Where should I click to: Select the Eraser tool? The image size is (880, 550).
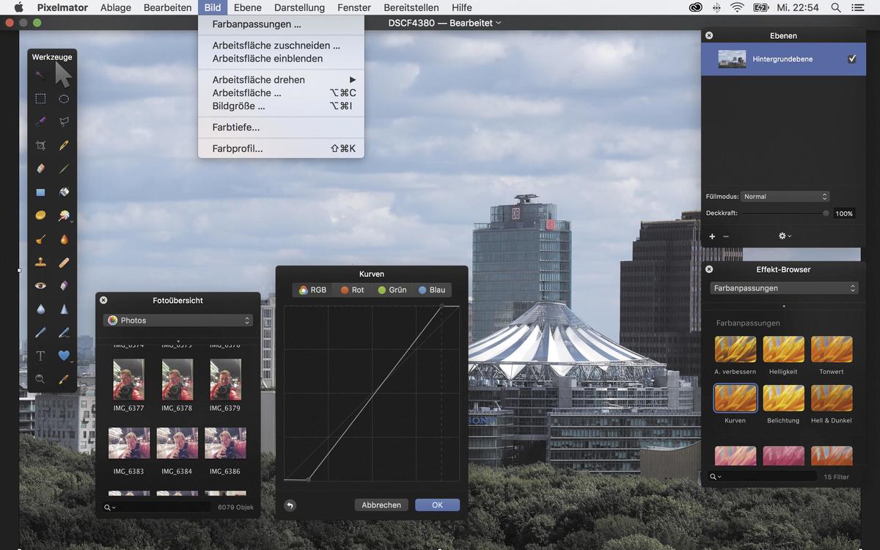tap(40, 169)
